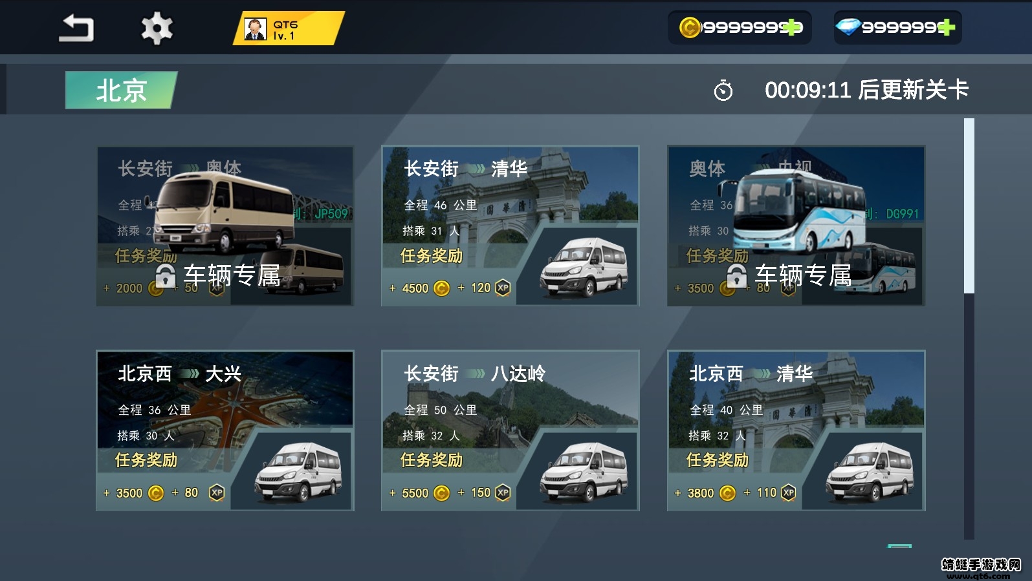
Task: Open the QT6 player profile badge
Action: [x=289, y=28]
